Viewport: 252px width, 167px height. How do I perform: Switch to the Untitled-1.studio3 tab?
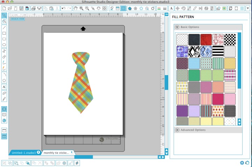(x=23, y=153)
